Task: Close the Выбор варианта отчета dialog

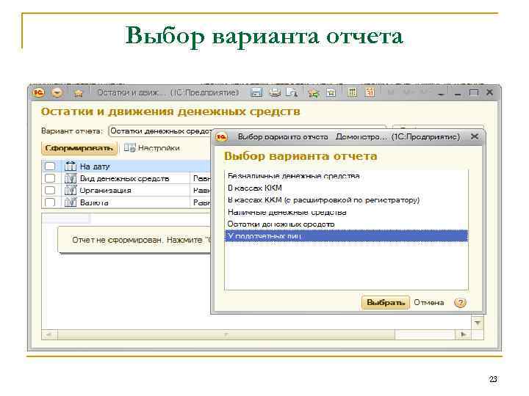Action: (475, 136)
